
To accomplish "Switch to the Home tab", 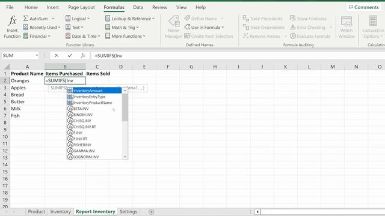I will pos(31,7).
